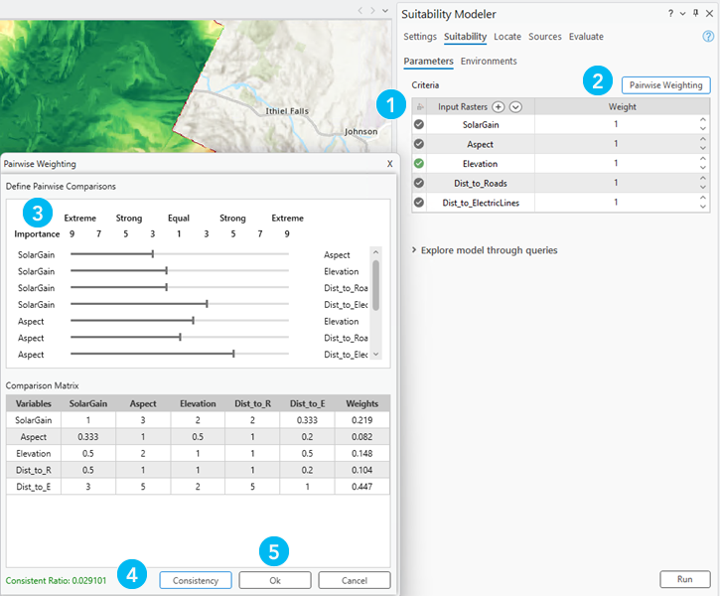
Task: Click the Aspect versus Dist_to_Roa slider handle
Action: click(180, 337)
